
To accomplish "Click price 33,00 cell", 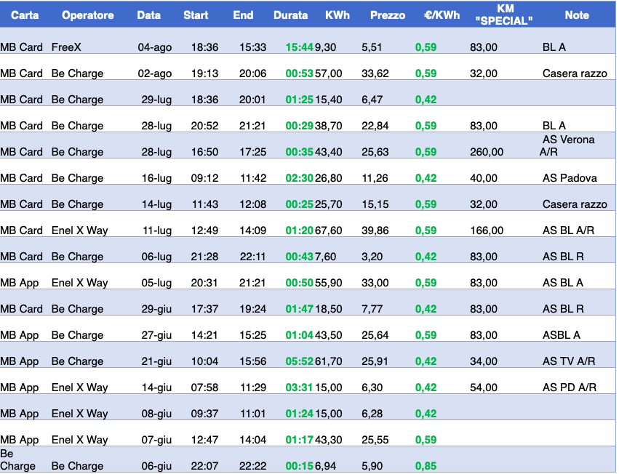I will (x=375, y=283).
